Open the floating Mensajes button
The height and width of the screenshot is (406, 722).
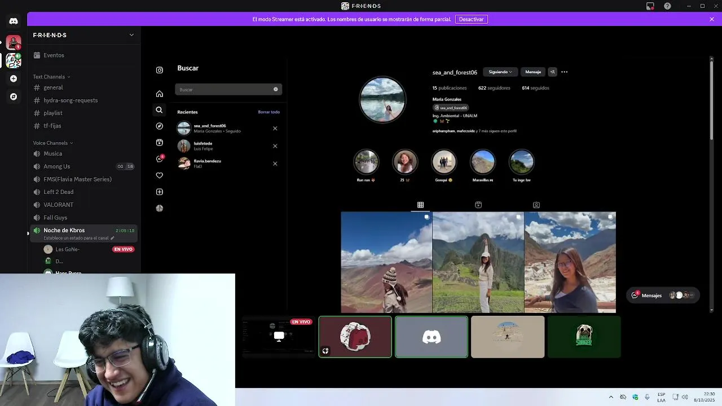[663, 295]
